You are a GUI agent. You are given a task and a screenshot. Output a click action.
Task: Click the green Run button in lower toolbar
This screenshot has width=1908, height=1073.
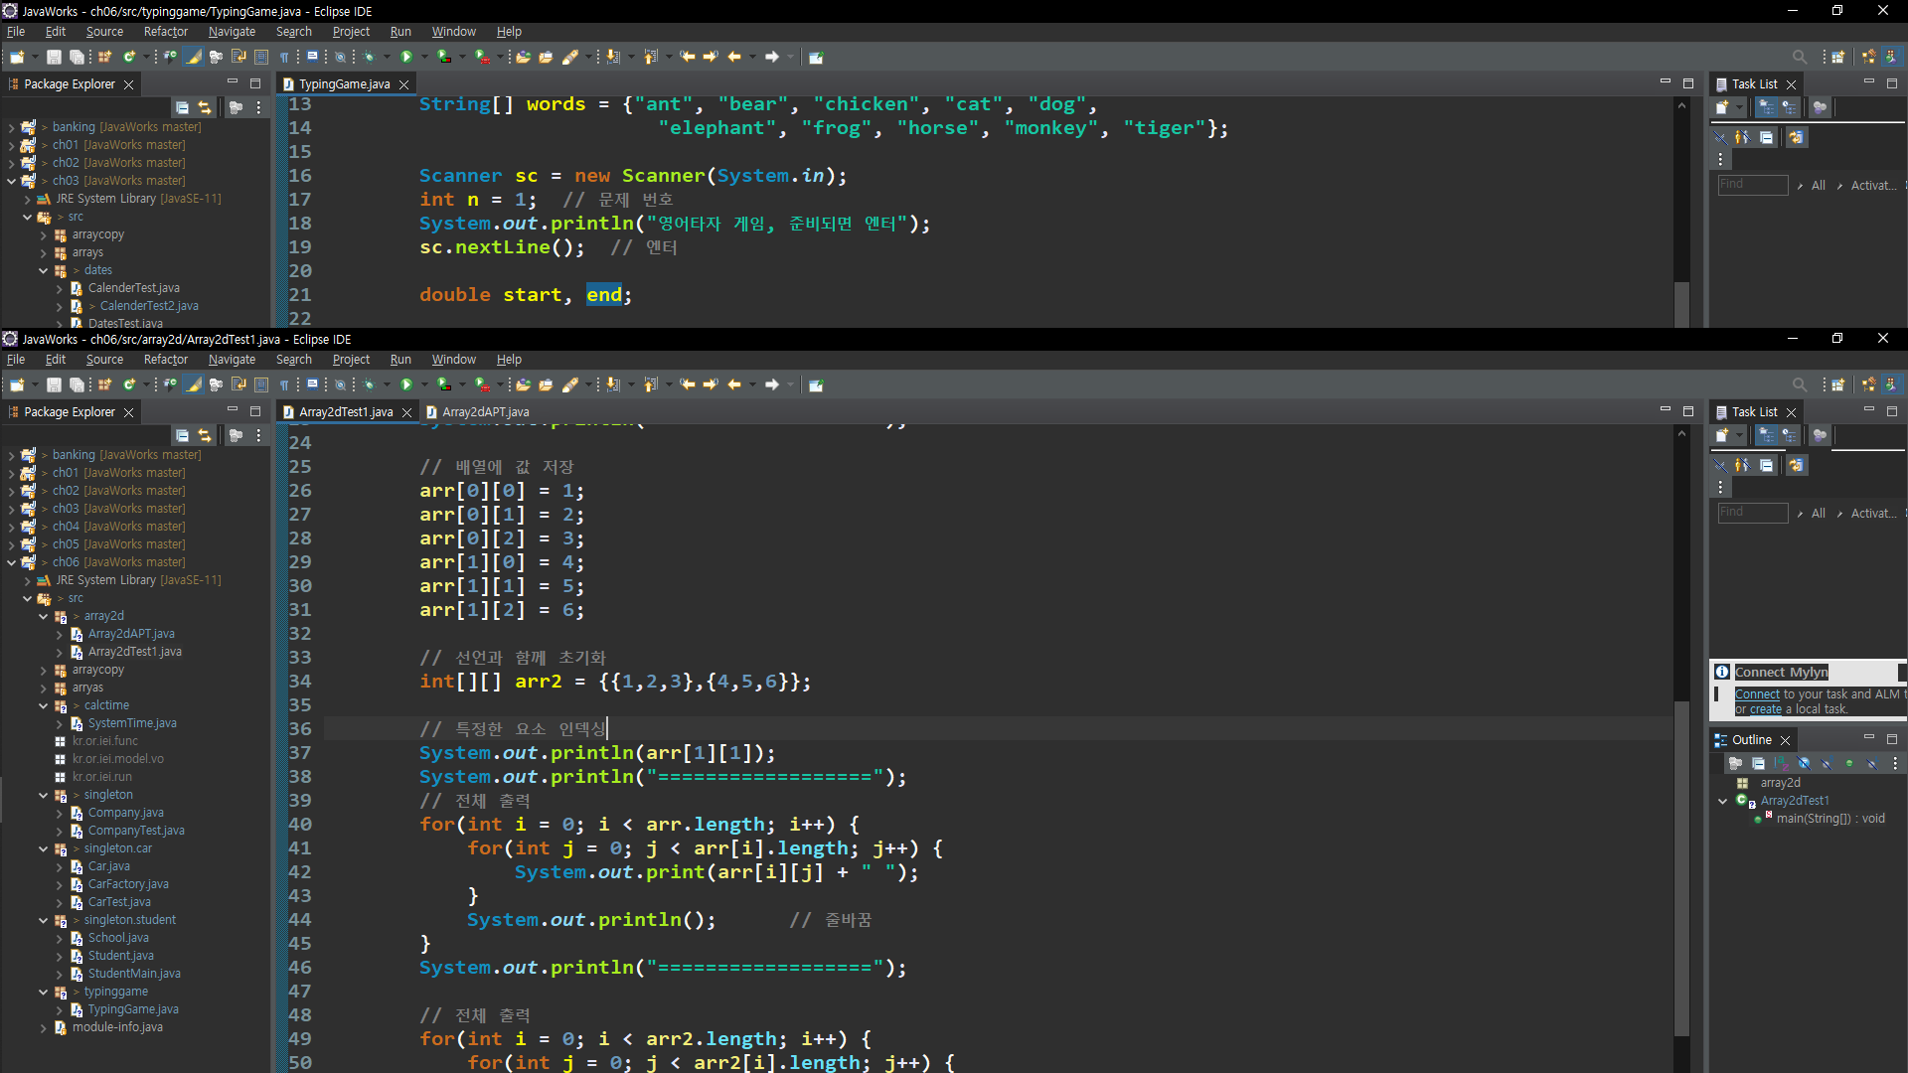coord(405,385)
